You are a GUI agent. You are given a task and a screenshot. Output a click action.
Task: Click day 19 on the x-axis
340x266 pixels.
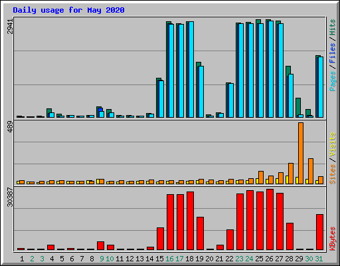pyautogui.click(x=199, y=259)
